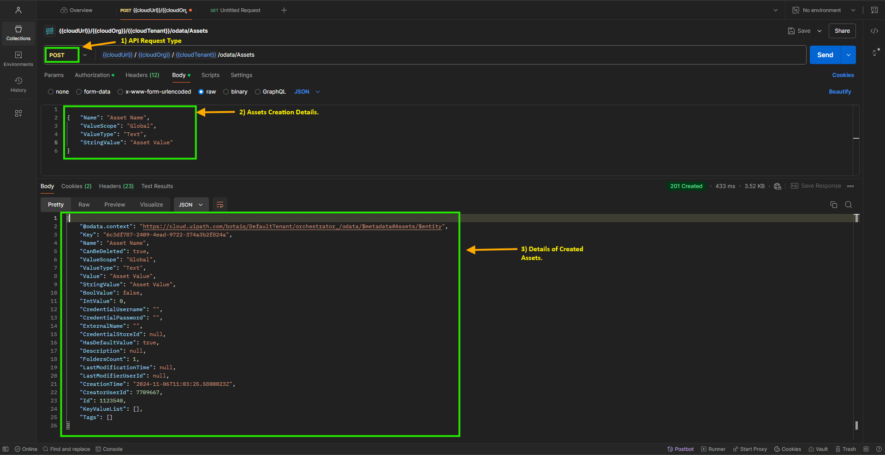The height and width of the screenshot is (455, 885).
Task: Open response Headers (23) tab
Action: [x=116, y=186]
